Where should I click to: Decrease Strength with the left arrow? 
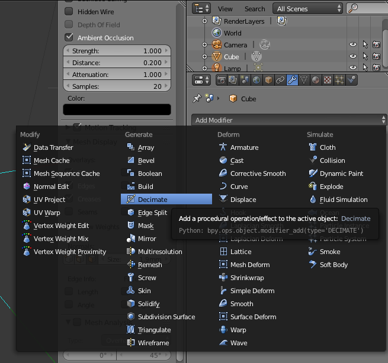click(68, 50)
